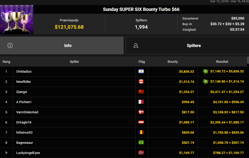Screen dimensions: 249x158
Task: Click Newfkiller's green deal badge icon
Action: (206, 82)
